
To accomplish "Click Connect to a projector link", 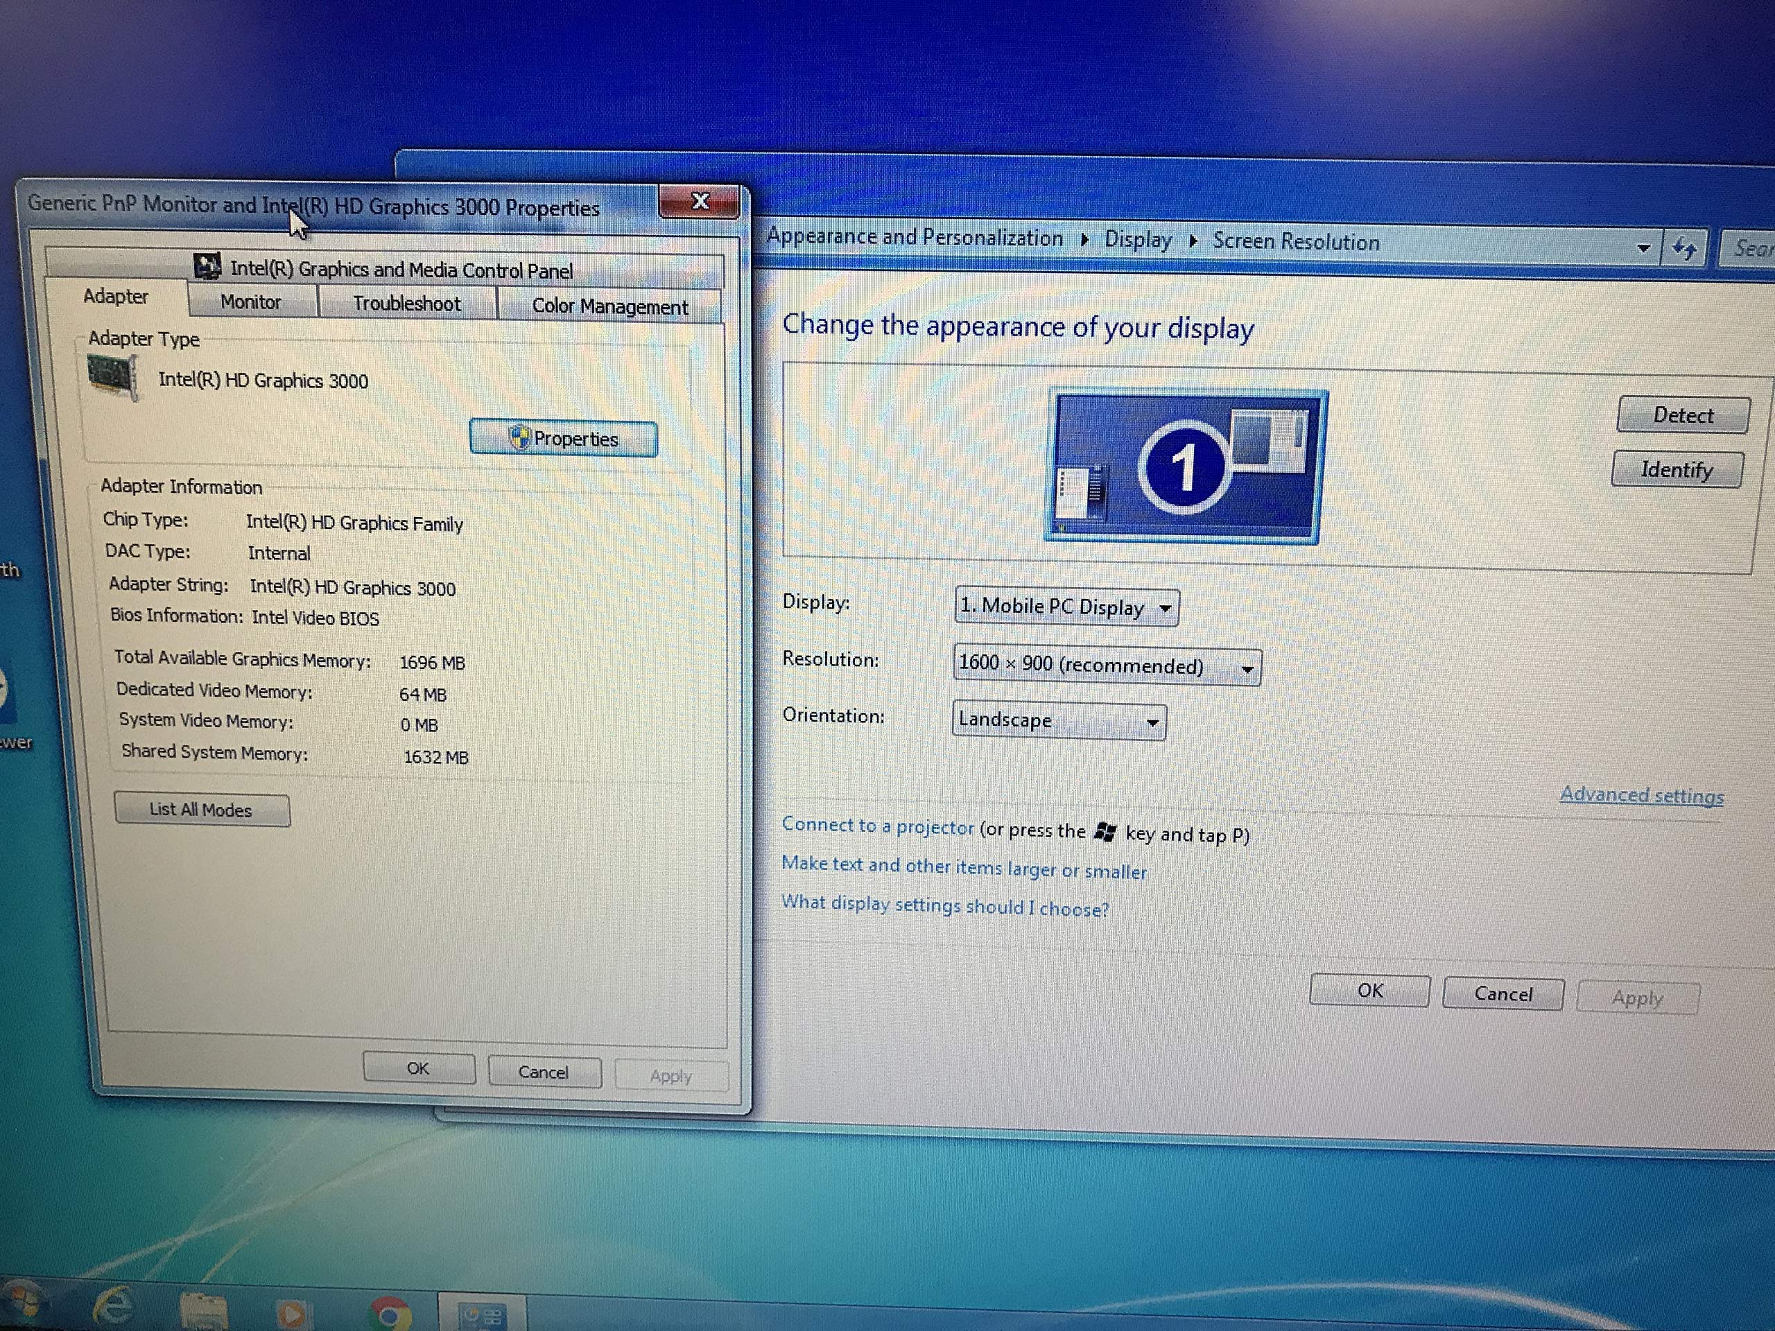I will tap(878, 826).
